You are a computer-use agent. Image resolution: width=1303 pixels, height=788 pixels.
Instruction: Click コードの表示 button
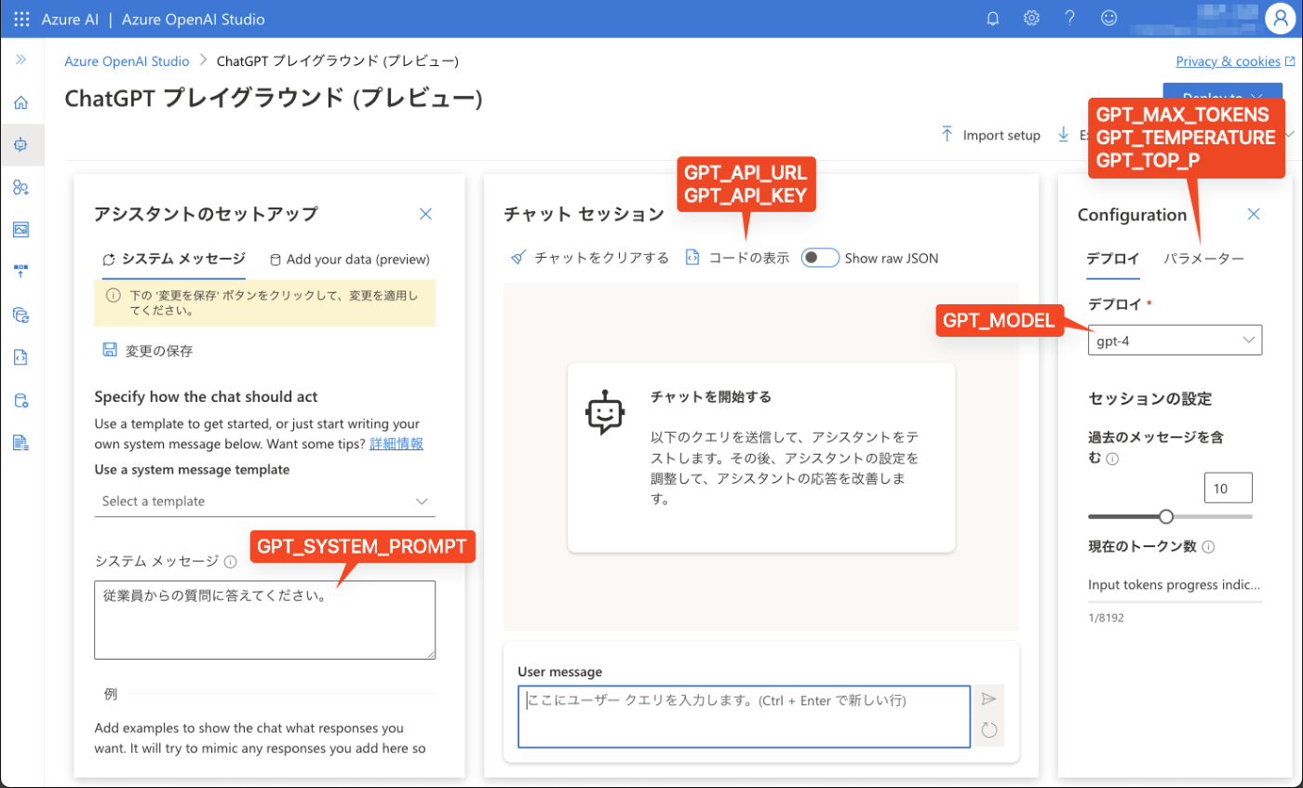point(737,258)
